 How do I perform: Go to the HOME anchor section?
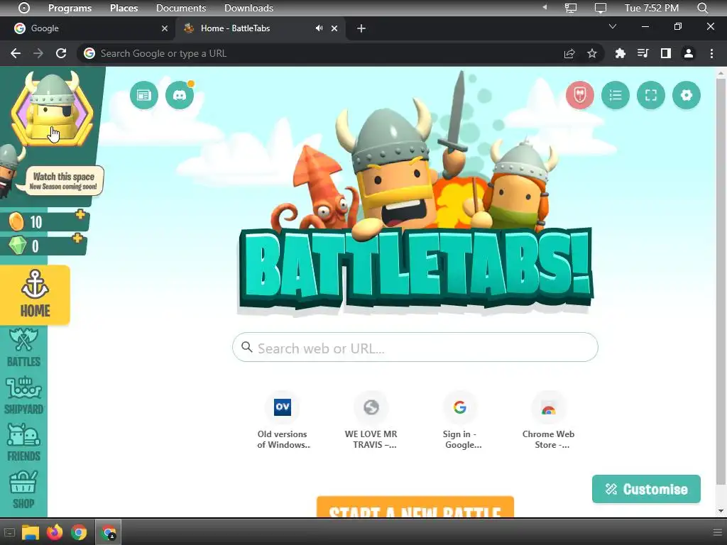pyautogui.click(x=35, y=294)
